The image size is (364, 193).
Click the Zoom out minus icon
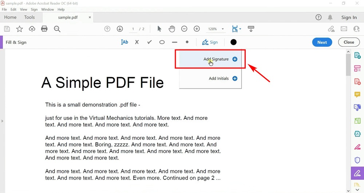tap(184, 29)
